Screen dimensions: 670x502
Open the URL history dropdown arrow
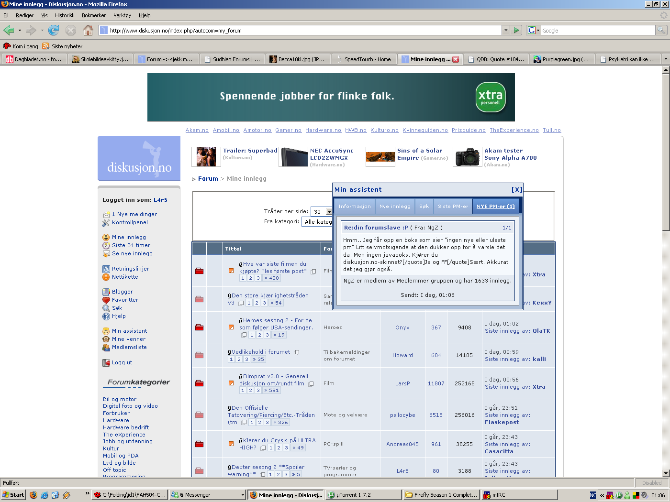[505, 31]
